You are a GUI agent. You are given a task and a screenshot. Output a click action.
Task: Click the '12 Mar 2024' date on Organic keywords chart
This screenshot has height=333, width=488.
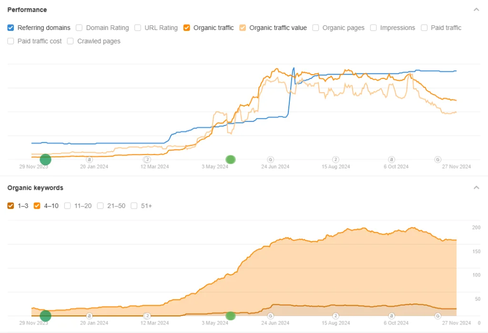click(x=154, y=323)
